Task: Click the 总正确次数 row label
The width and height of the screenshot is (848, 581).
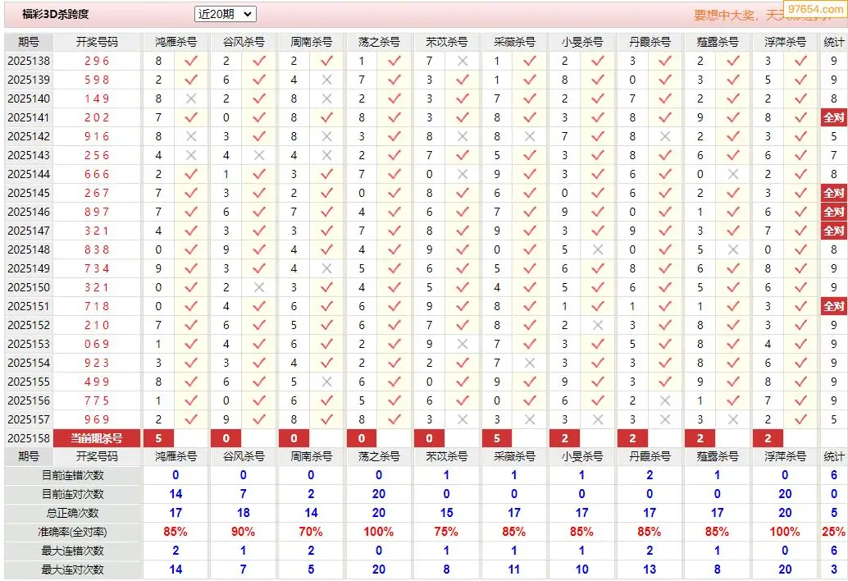Action: (72, 514)
